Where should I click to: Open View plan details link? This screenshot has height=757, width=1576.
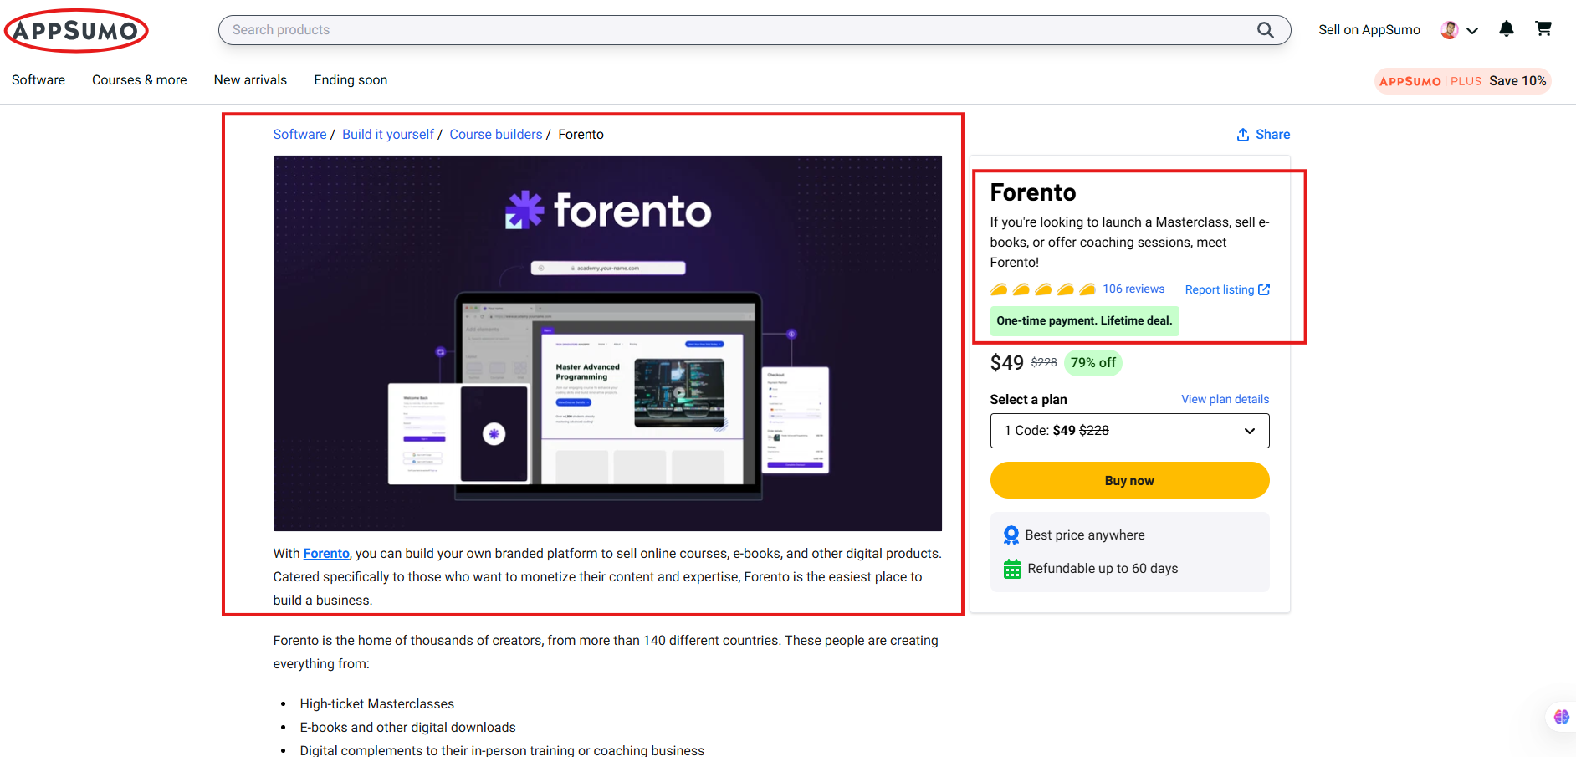click(x=1225, y=399)
